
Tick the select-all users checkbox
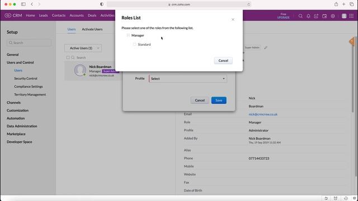coord(68,58)
